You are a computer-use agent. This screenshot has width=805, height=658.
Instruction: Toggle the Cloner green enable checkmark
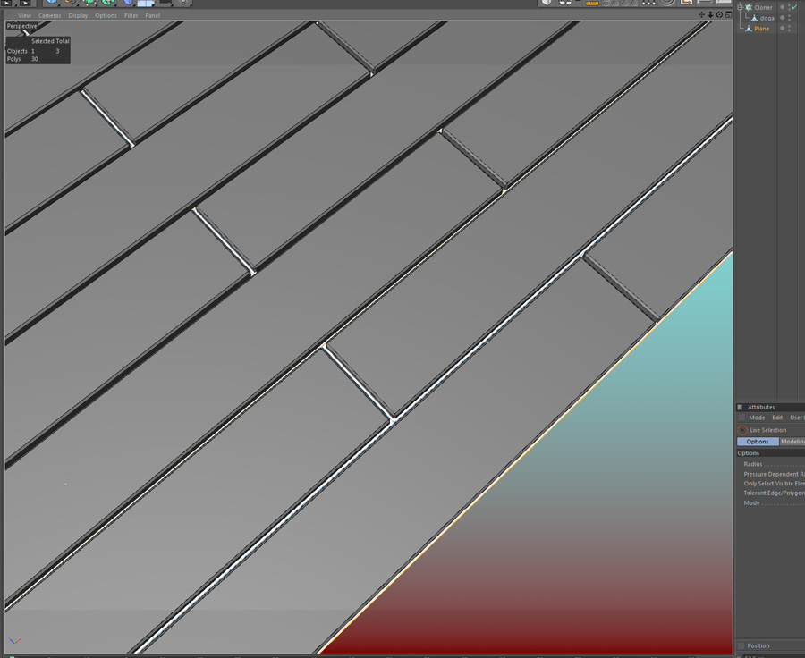(x=794, y=7)
